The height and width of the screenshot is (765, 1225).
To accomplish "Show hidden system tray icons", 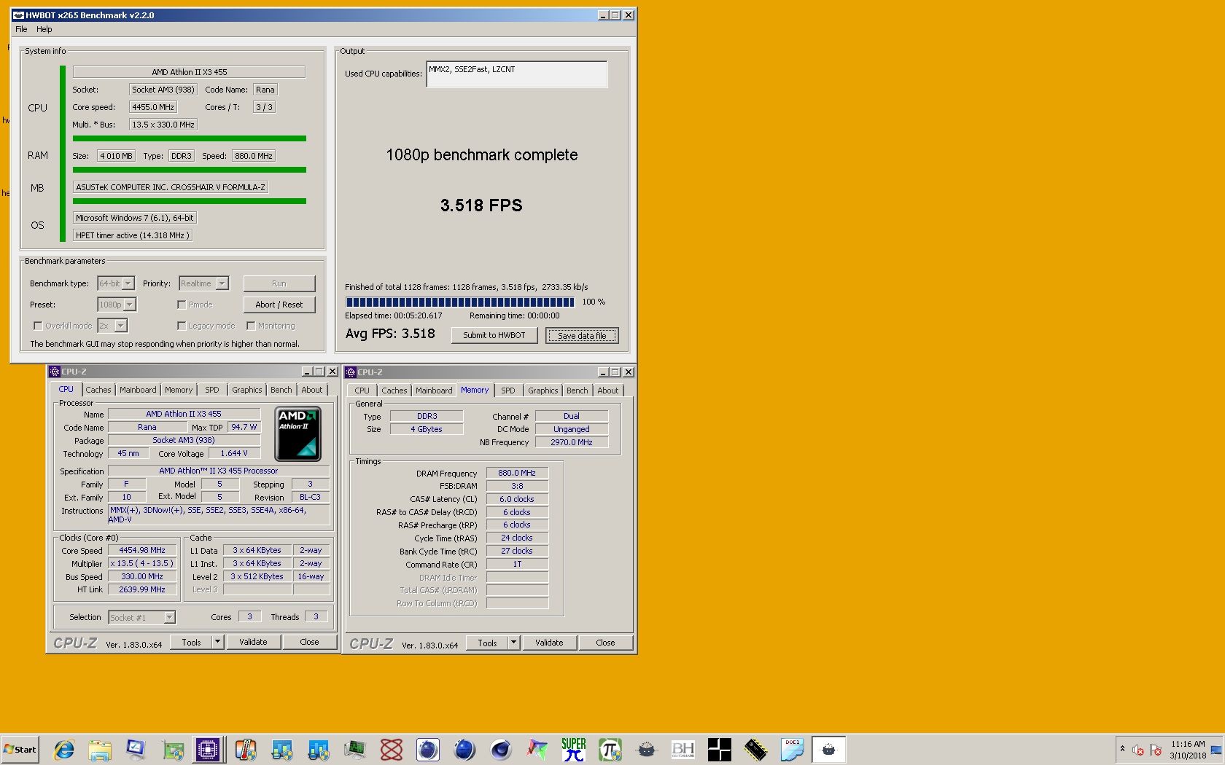I will 1122,749.
